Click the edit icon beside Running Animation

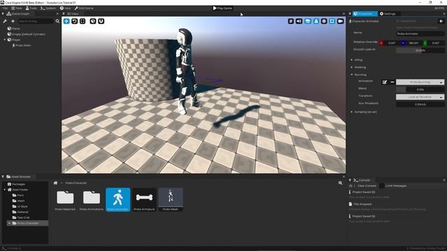[x=385, y=82]
